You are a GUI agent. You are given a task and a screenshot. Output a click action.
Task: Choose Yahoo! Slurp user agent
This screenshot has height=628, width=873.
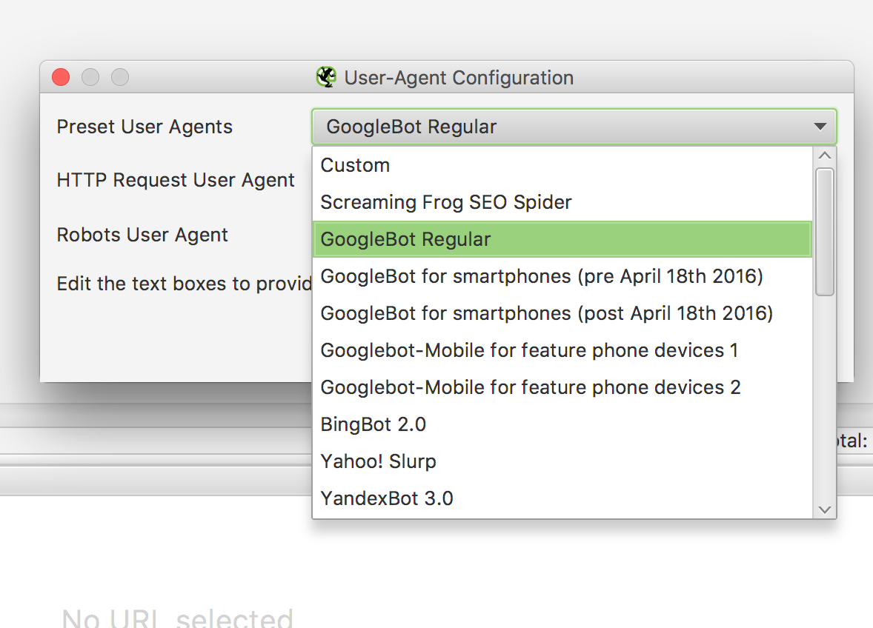point(378,461)
